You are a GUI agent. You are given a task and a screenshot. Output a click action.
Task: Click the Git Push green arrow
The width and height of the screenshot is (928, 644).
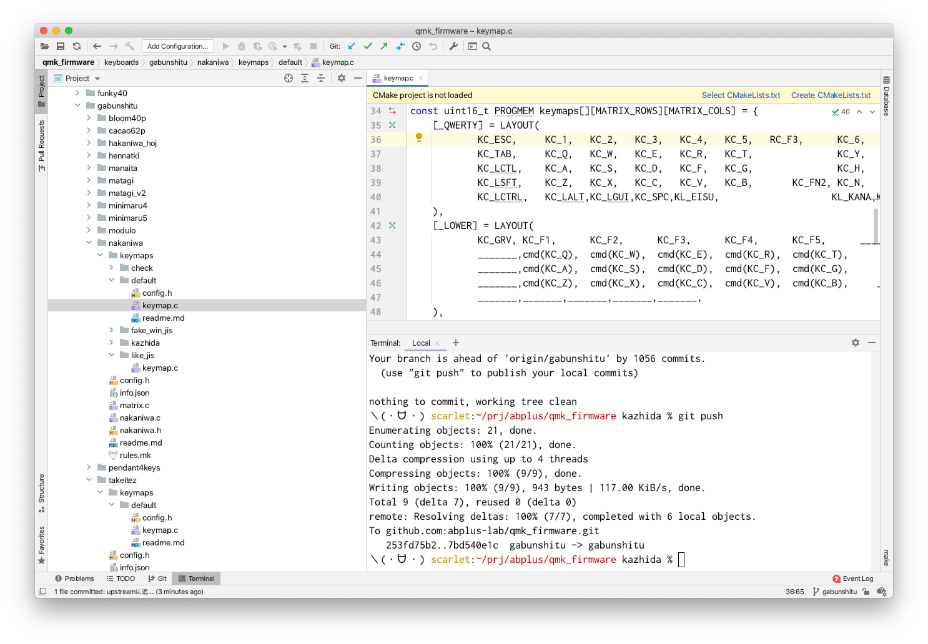[x=383, y=46]
